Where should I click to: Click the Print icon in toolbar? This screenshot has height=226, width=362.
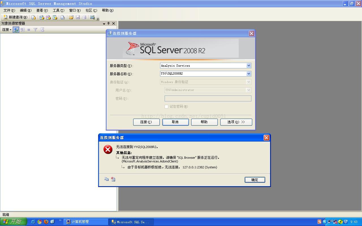pyautogui.click(x=84, y=17)
